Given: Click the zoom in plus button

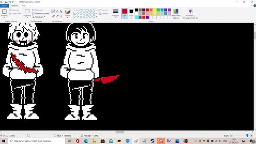Looking at the screenshot, I should pyautogui.click(x=251, y=136).
